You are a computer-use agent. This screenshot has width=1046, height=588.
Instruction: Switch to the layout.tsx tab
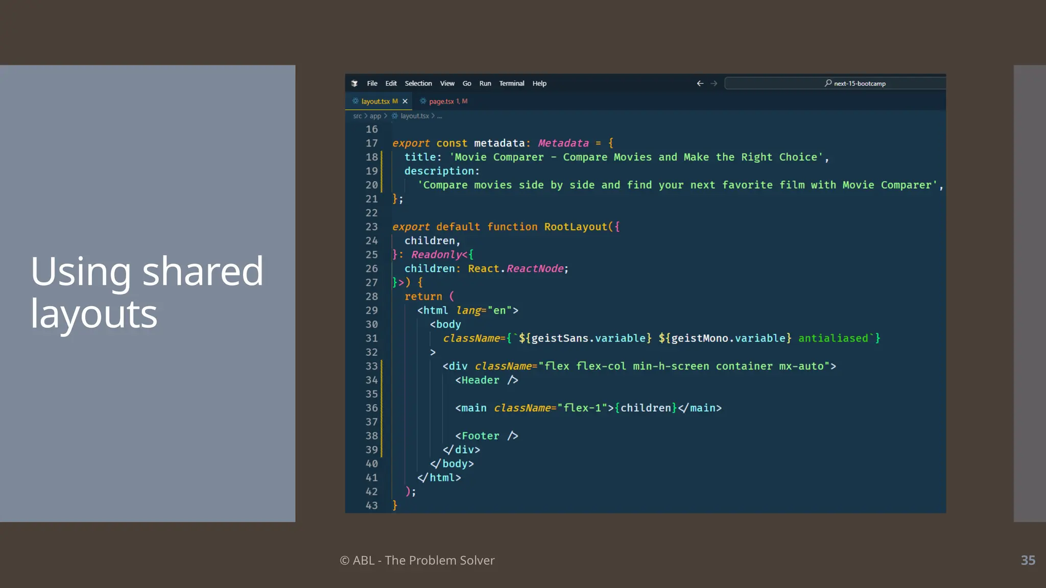pyautogui.click(x=378, y=101)
